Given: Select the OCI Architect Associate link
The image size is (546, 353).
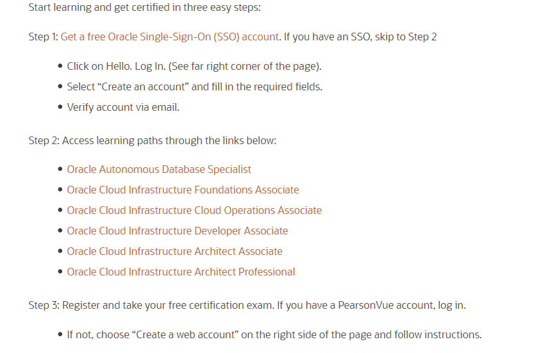Looking at the screenshot, I should tap(174, 251).
